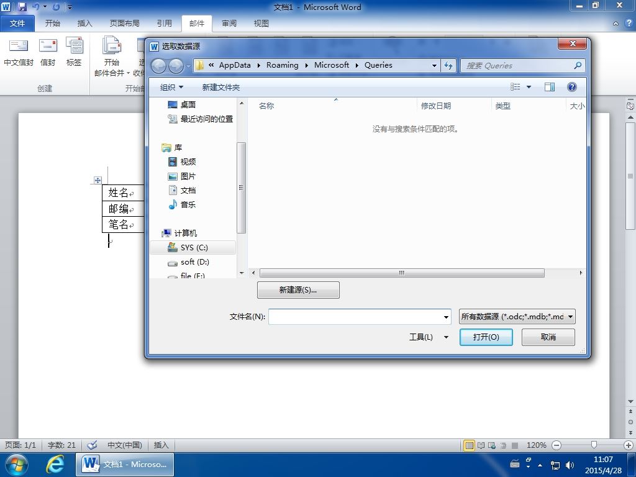
Task: Open Internet Explorer from taskbar
Action: tap(55, 465)
